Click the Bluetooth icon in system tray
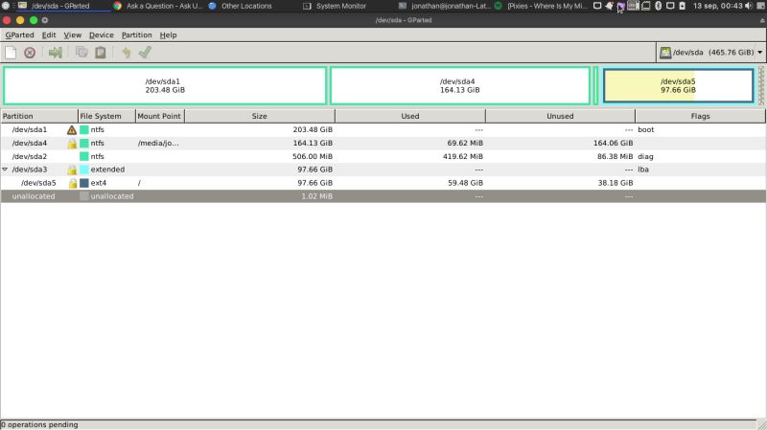Viewport: 767px width, 430px height. [x=659, y=6]
